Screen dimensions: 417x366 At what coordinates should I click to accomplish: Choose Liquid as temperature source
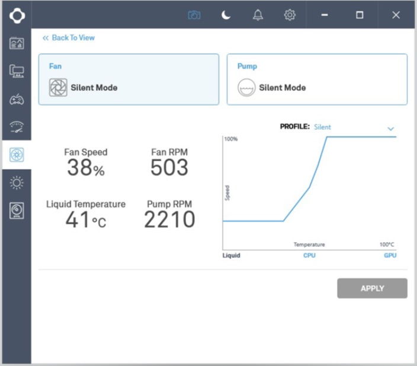click(232, 256)
